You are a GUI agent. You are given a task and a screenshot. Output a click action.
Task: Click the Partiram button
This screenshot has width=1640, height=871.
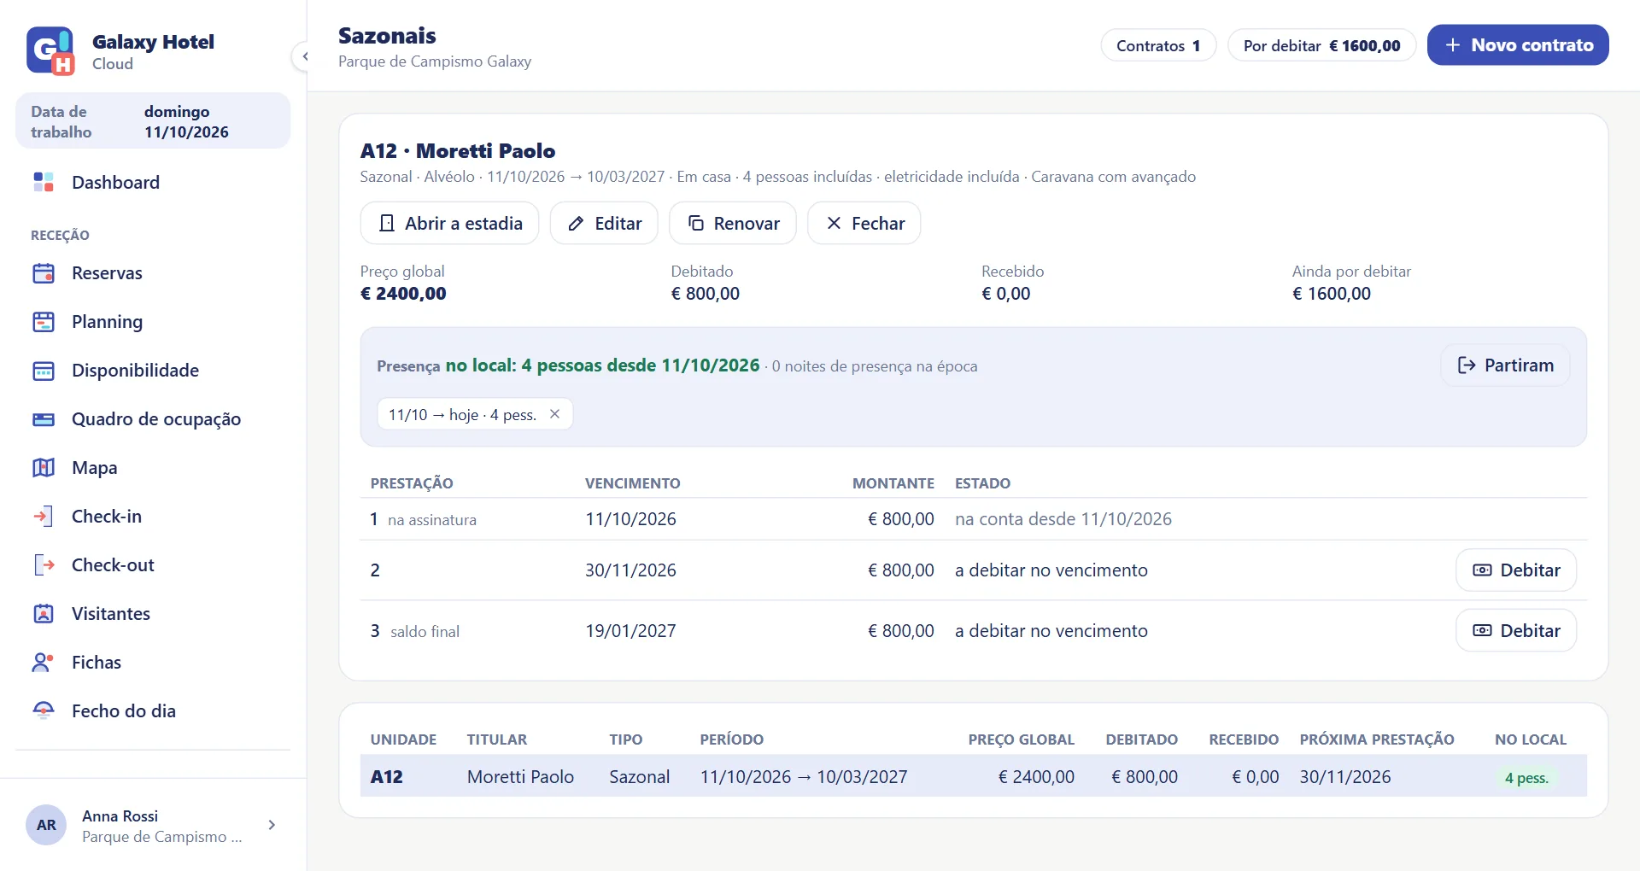(x=1505, y=365)
